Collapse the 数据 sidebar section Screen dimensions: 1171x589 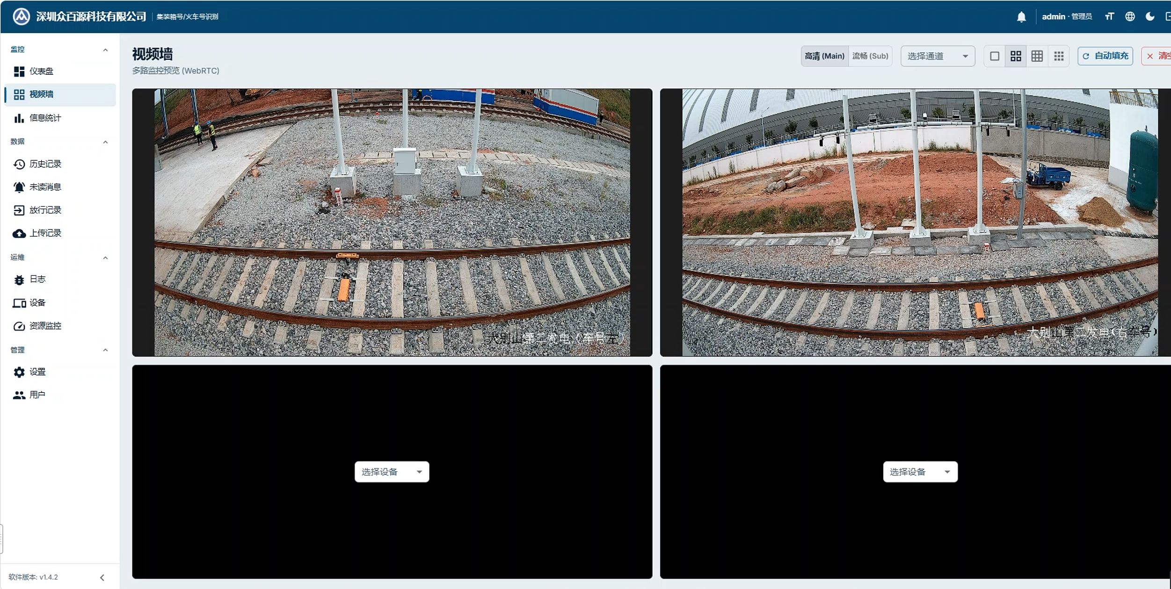pos(105,142)
